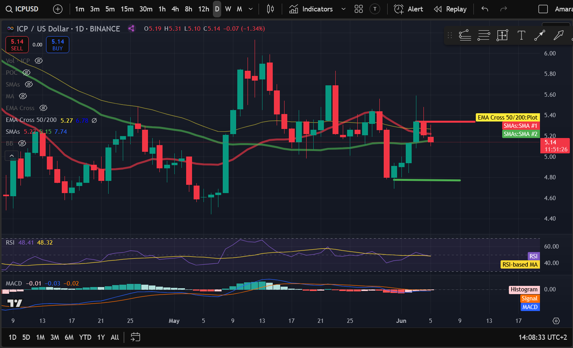The image size is (573, 348).
Task: Open the go-to-date calendar icon
Action: click(x=135, y=337)
